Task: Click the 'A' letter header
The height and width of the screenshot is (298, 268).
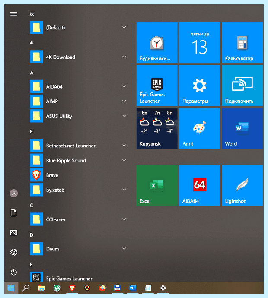Action: (32, 73)
